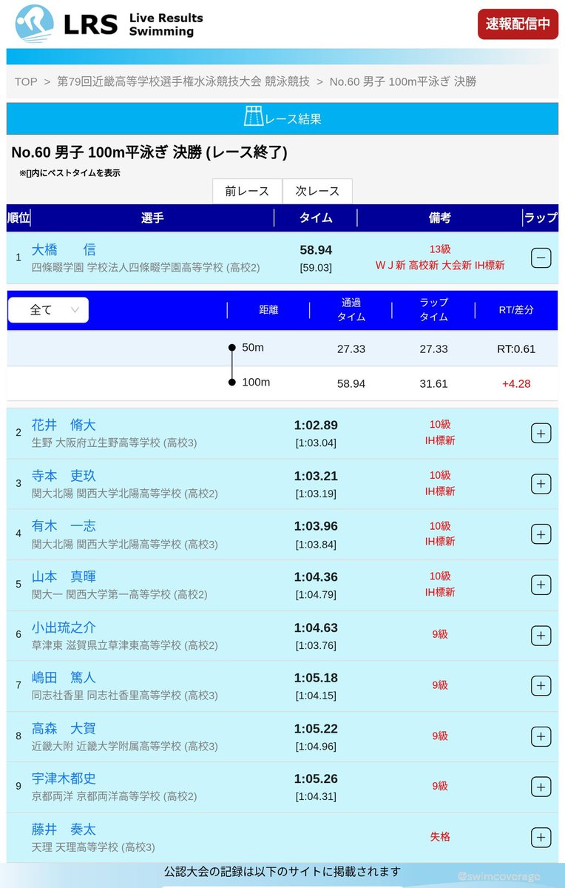
Task: Open swimmer profile 寺本 吏玖
Action: pyautogui.click(x=64, y=476)
